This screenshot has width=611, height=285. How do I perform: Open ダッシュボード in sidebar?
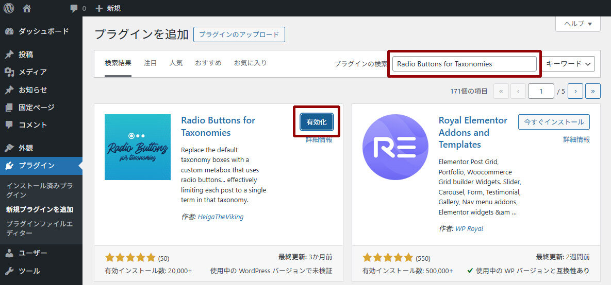point(41,31)
